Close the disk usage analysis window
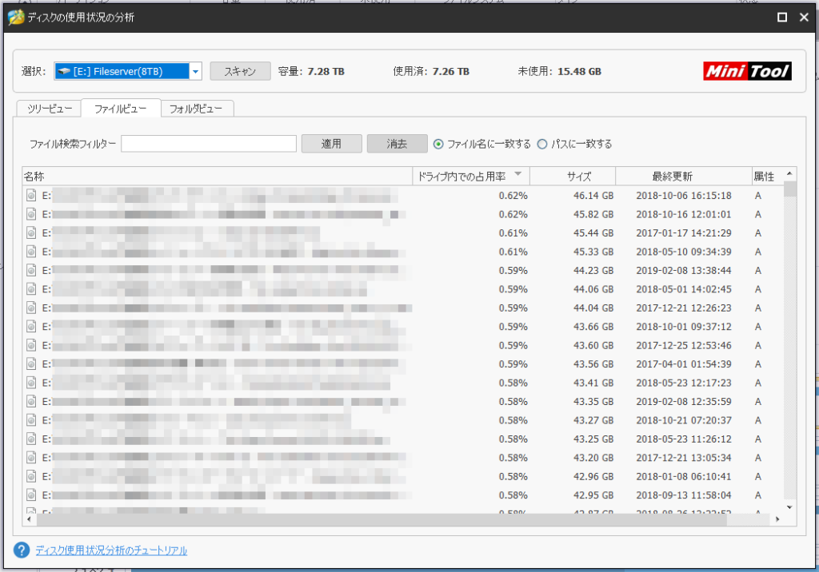Viewport: 819px width, 572px height. point(804,18)
